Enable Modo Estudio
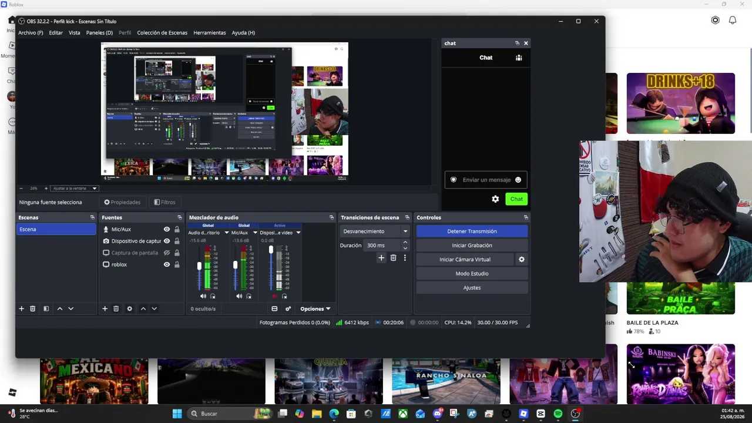The height and width of the screenshot is (423, 752). (x=472, y=274)
